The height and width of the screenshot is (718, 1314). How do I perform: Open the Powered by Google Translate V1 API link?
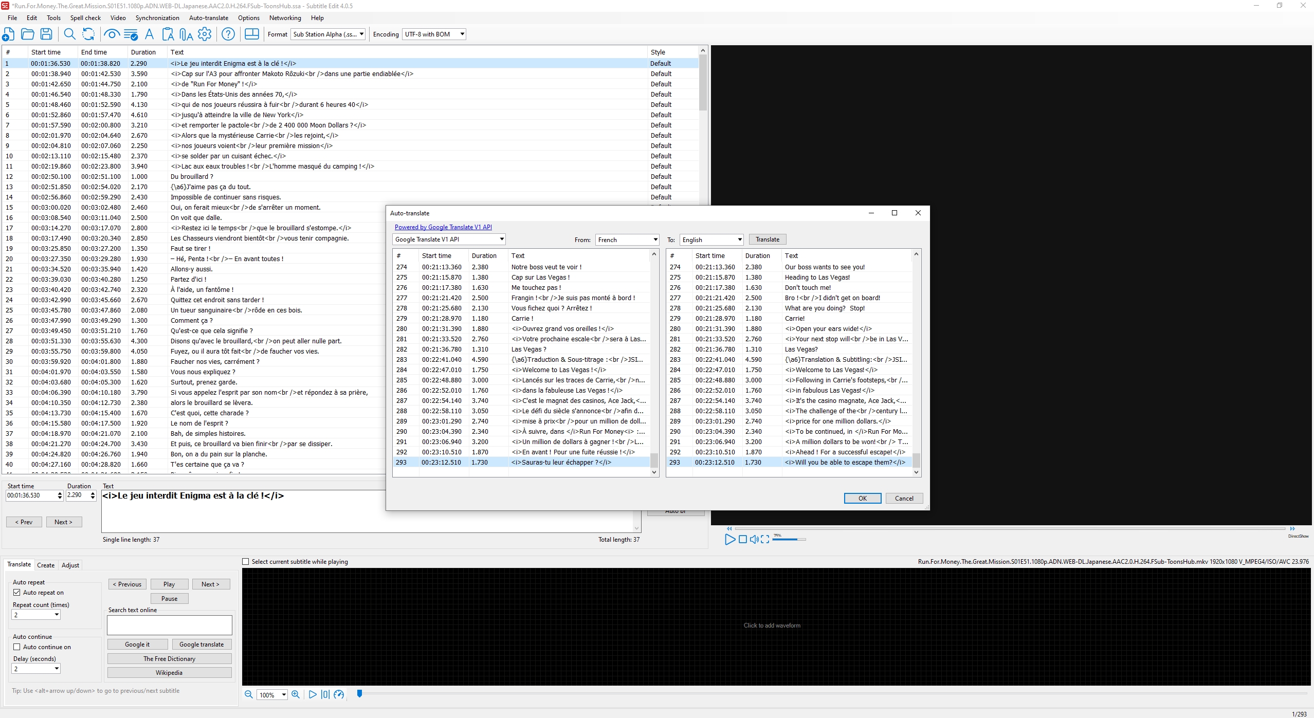443,227
